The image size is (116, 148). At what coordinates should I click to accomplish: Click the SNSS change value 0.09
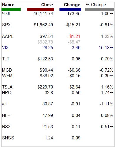pyautogui.click(x=76, y=138)
